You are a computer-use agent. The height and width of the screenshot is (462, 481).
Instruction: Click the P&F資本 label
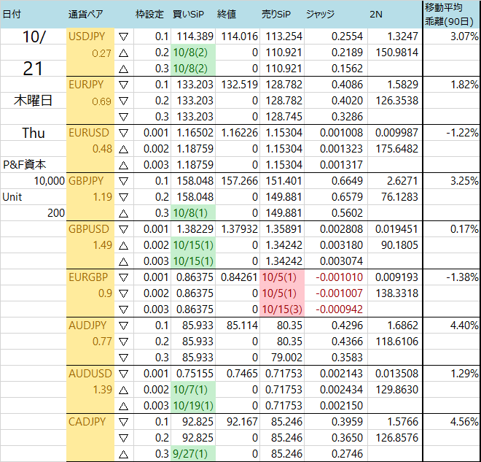pyautogui.click(x=25, y=165)
